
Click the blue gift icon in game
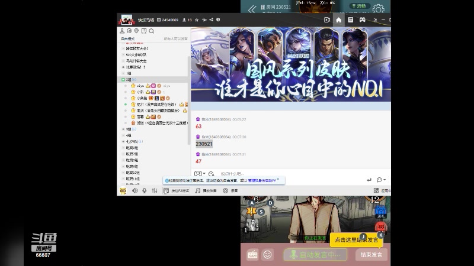381,212
